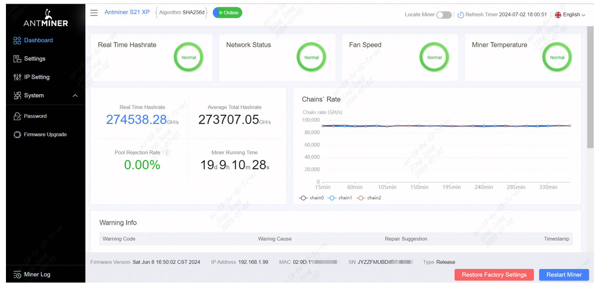Click the Repair Suggestion column header
This screenshot has height=288, width=598.
[406, 239]
